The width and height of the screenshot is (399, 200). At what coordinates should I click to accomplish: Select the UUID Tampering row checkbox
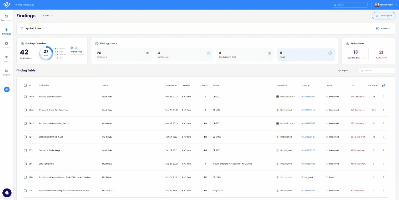point(25,164)
